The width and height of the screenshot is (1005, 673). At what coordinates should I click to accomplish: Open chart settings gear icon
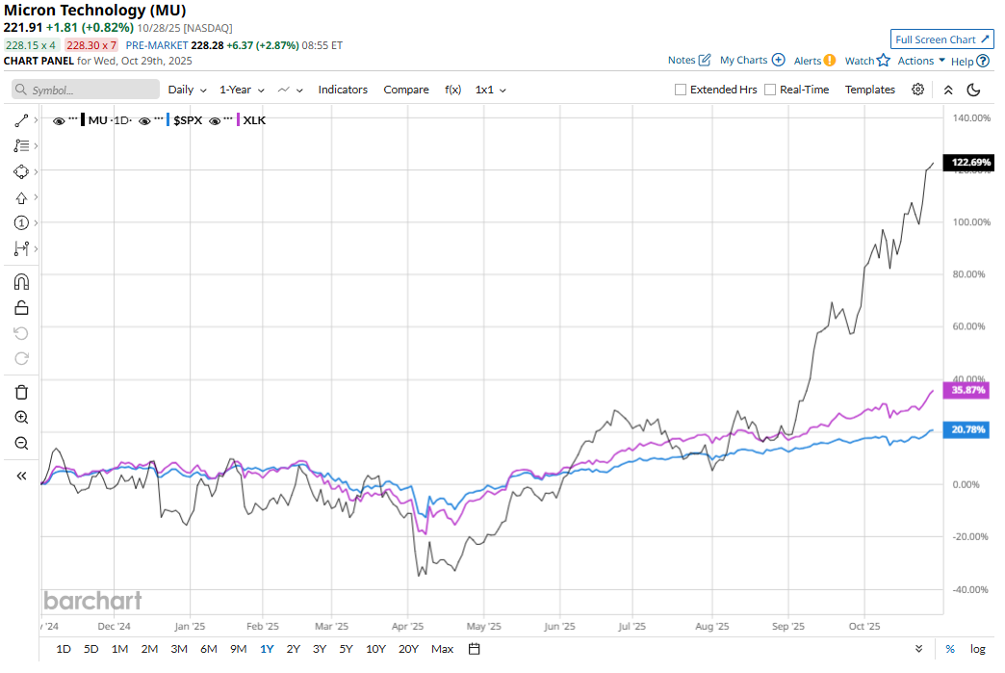coord(918,90)
